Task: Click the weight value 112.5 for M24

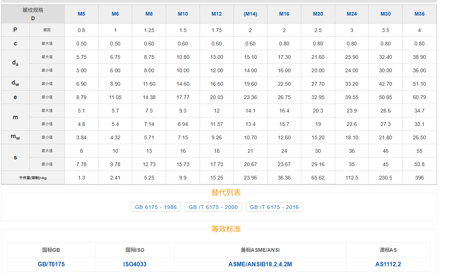Action: click(352, 178)
